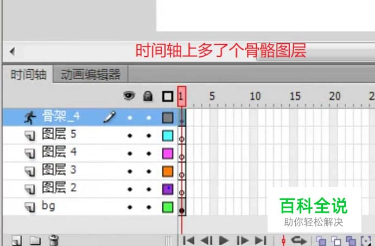
Task: Click the page icon of bg layer
Action: point(30,208)
